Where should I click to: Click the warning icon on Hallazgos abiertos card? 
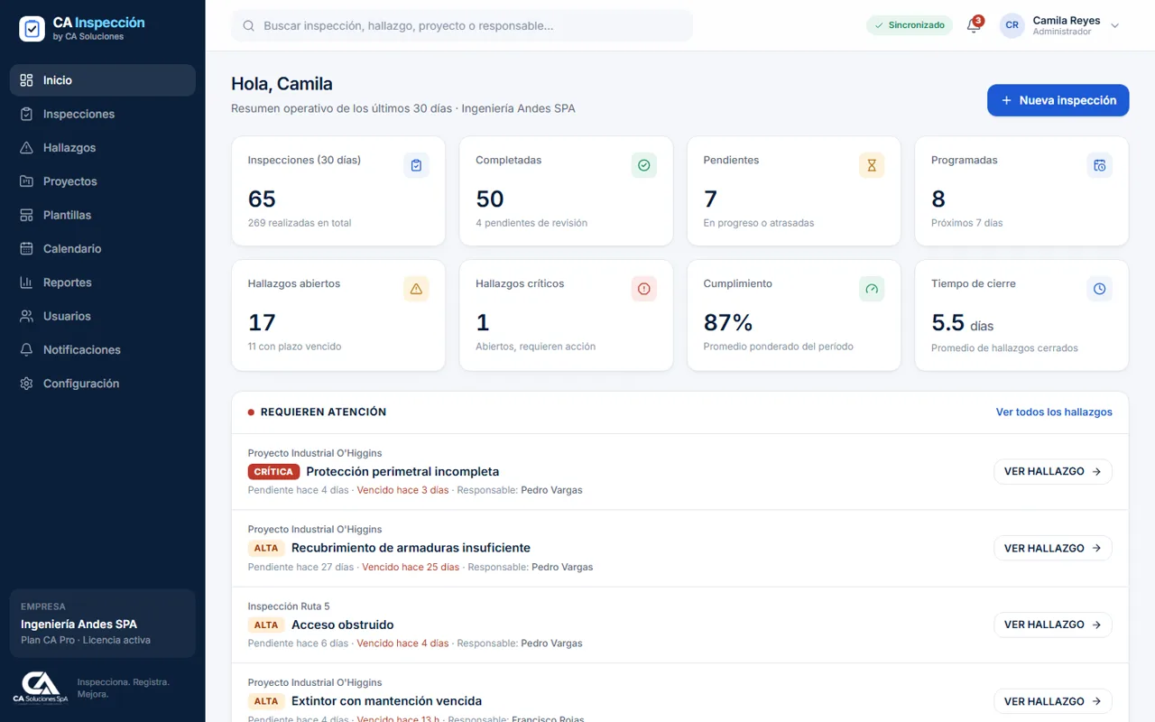click(x=416, y=289)
